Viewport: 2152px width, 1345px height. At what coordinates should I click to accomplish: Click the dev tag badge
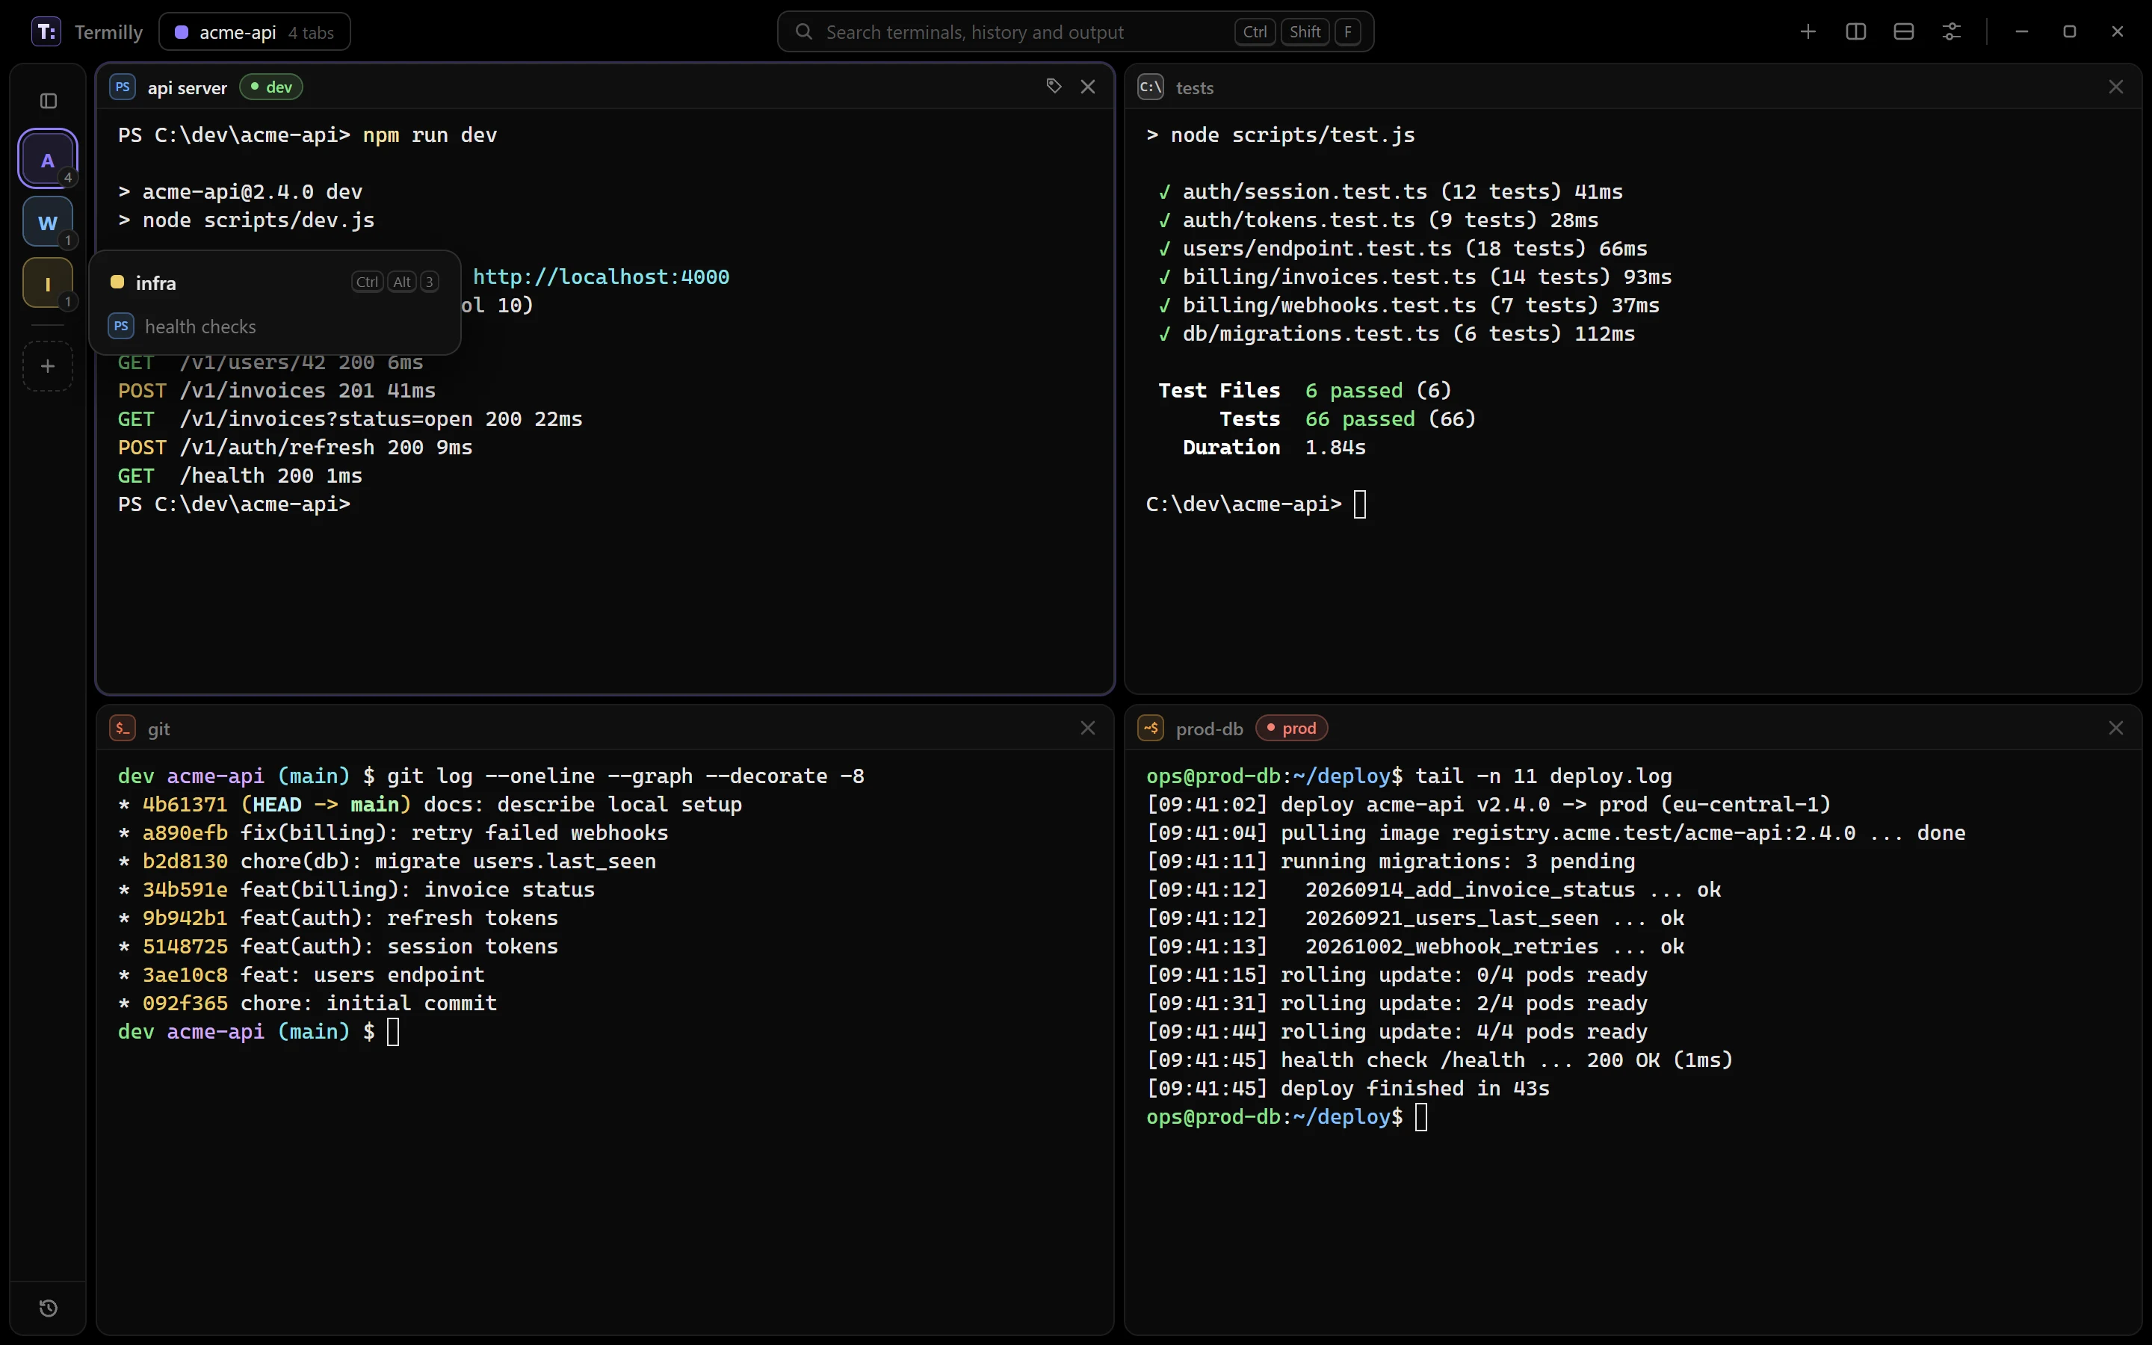(x=271, y=87)
